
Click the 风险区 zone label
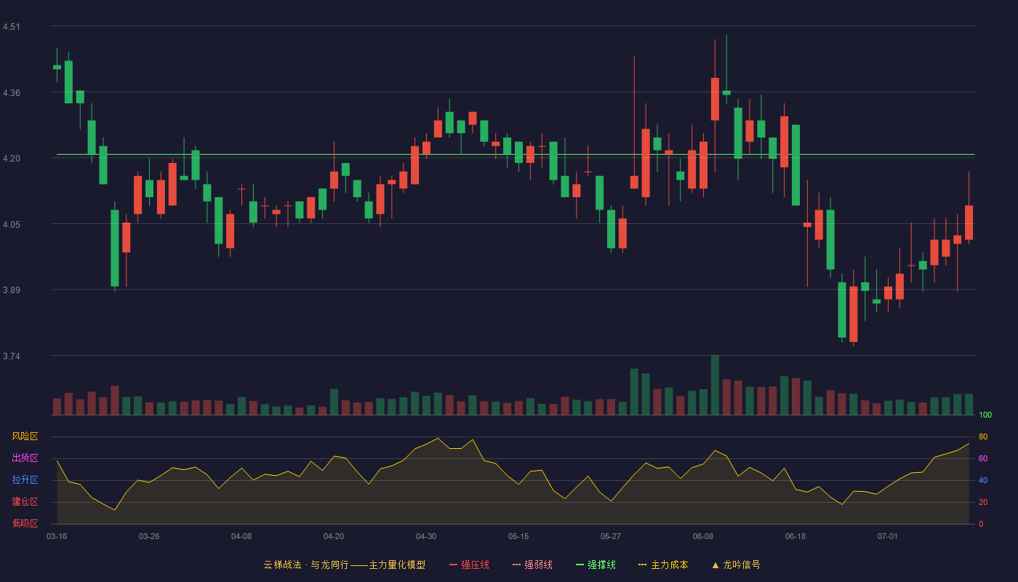click(x=25, y=436)
